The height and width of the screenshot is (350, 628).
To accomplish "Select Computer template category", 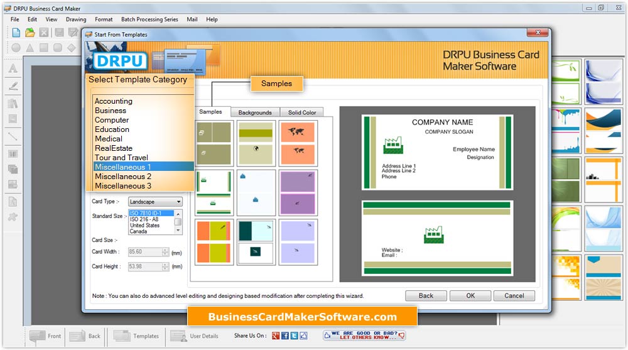I will [x=112, y=120].
